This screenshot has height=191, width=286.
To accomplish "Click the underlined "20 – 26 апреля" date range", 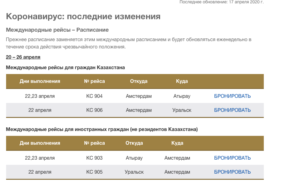I will click(x=23, y=57).
